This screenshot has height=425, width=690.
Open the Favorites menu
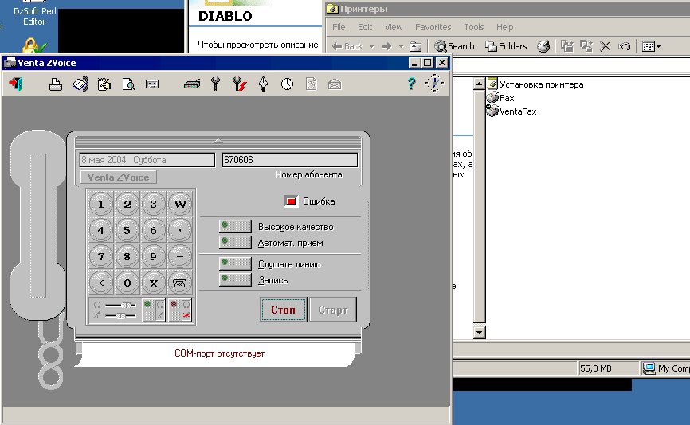tap(433, 27)
